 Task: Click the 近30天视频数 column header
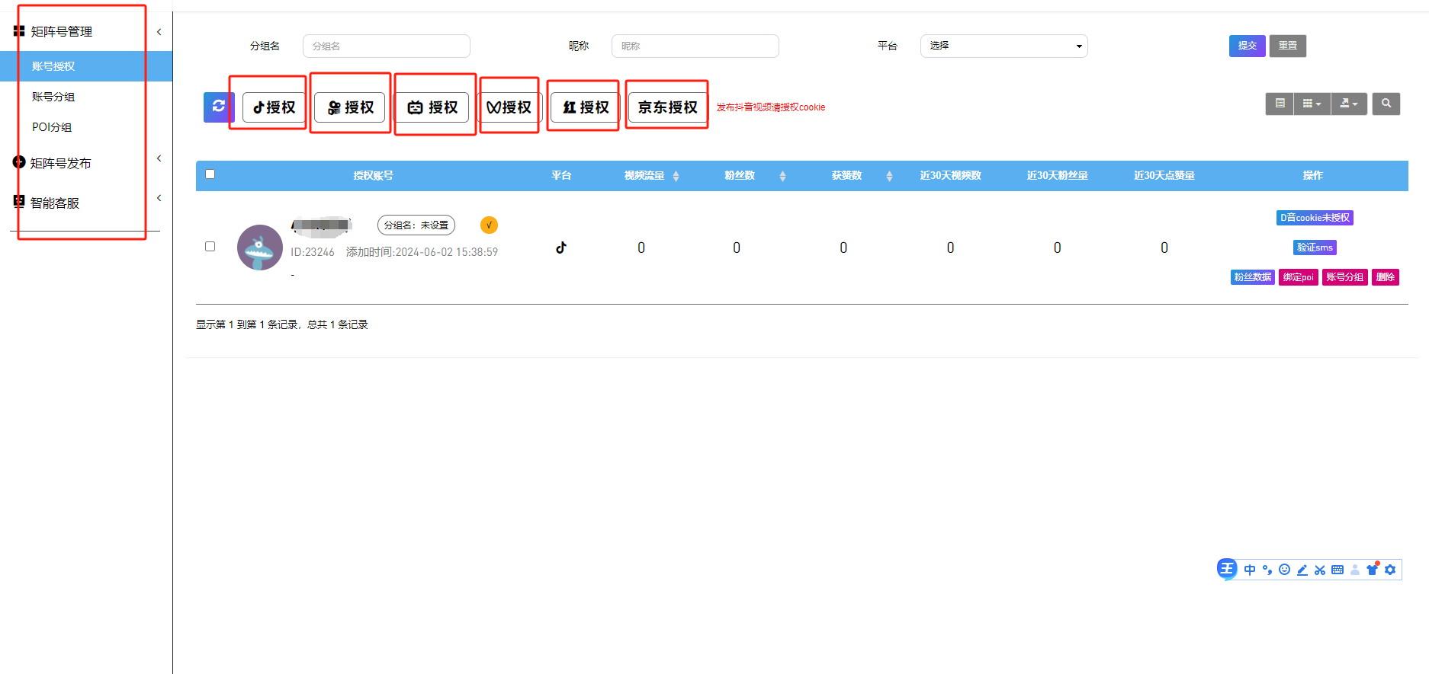[x=950, y=175]
